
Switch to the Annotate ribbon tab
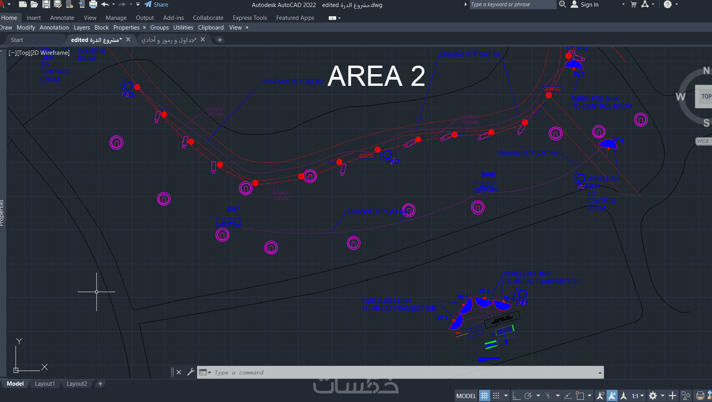coord(62,18)
